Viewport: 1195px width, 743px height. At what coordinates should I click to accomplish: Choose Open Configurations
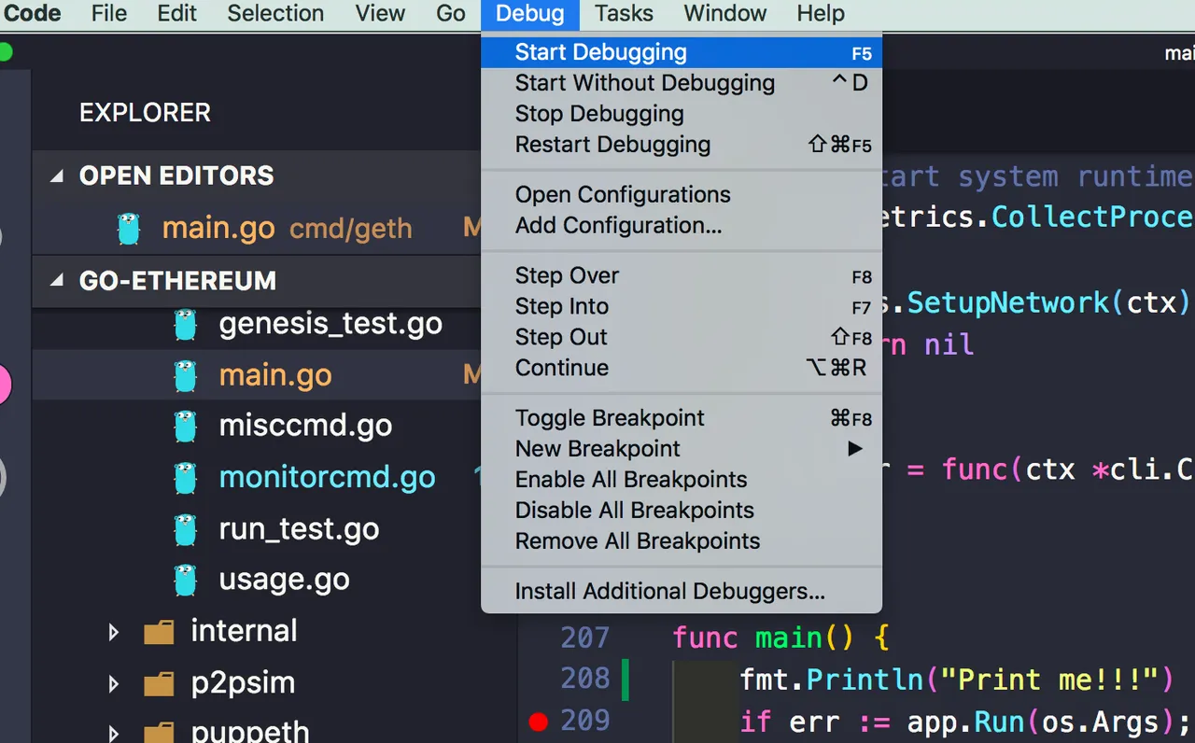682,194
